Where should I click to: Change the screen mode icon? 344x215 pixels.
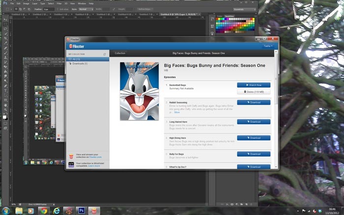[x=5, y=128]
